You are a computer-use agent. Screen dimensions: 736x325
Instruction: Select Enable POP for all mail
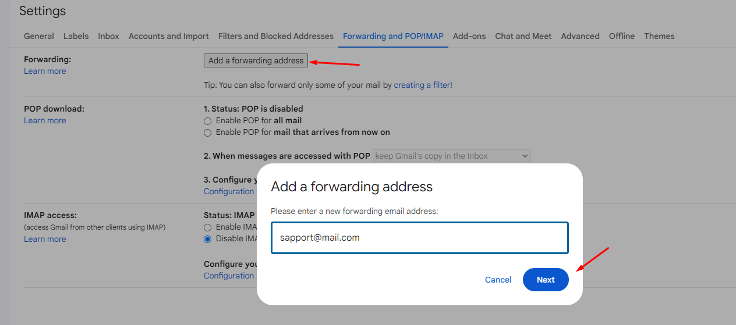tap(208, 121)
